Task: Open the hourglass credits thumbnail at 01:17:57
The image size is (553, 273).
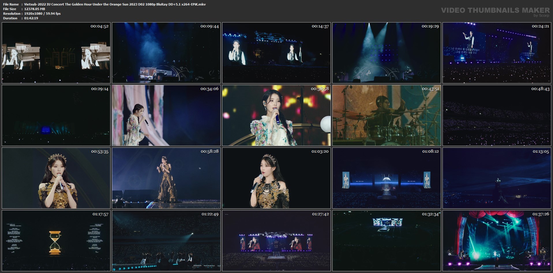Action: [x=56, y=241]
